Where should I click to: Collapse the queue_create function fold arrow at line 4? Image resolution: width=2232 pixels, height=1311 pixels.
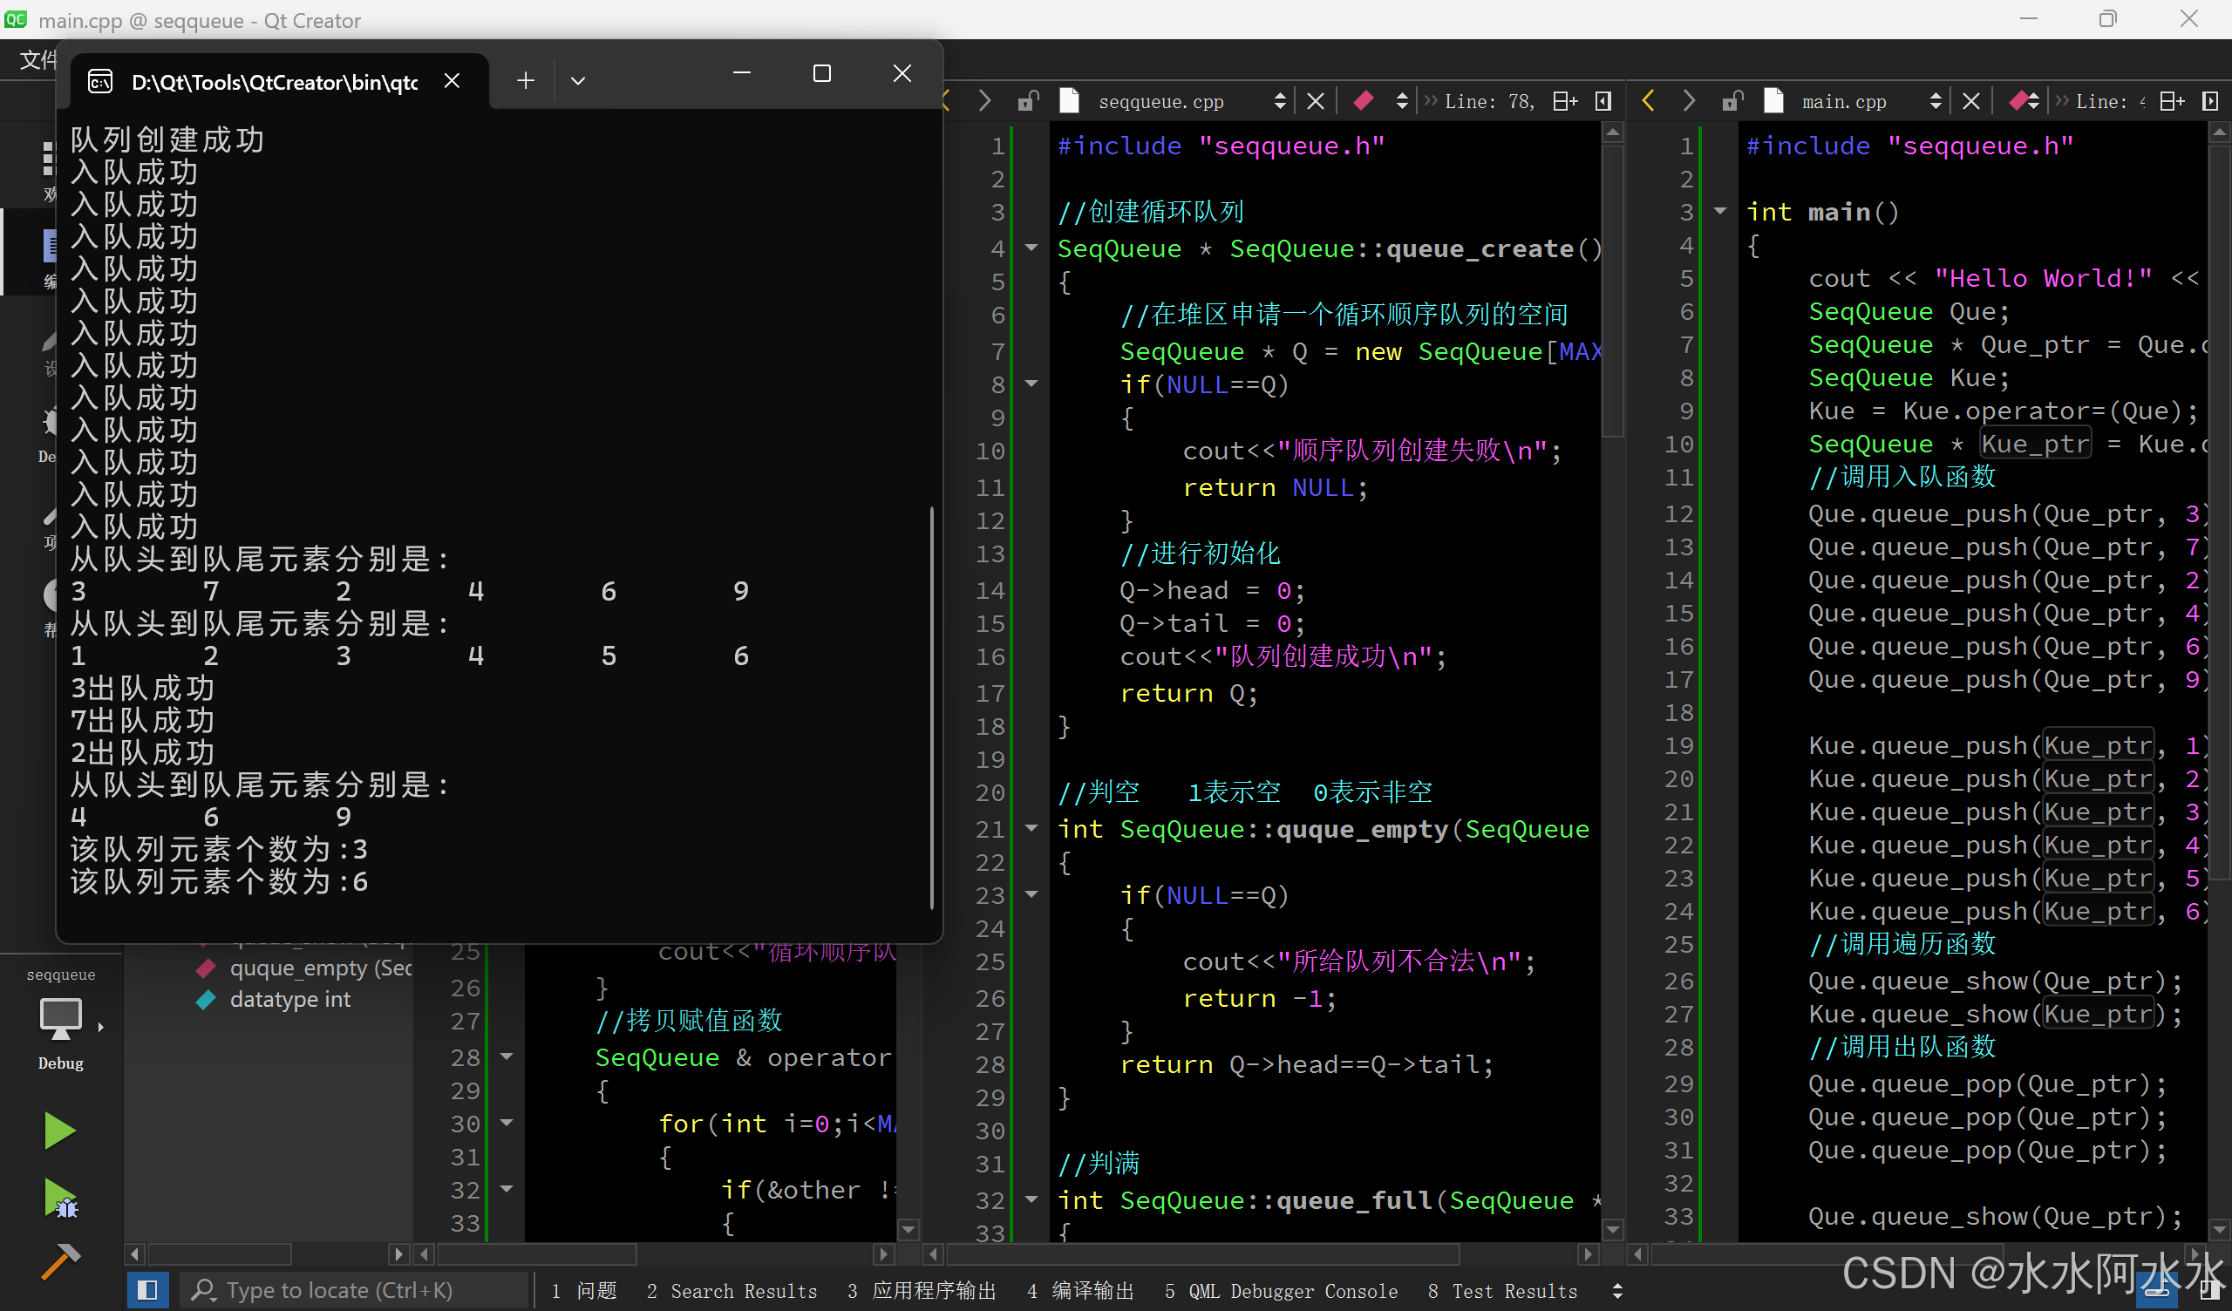pyautogui.click(x=1031, y=248)
